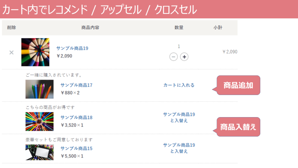This screenshot has height=168, width=298.
Task: Click the X delete icon for サンプル商品19
Action: [11, 52]
